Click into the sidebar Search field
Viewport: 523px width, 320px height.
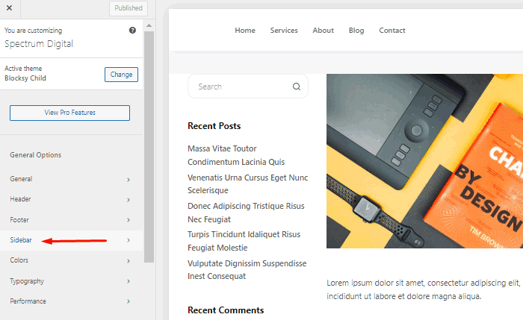(x=241, y=87)
